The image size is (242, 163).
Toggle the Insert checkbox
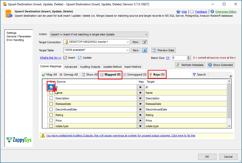pos(65,58)
